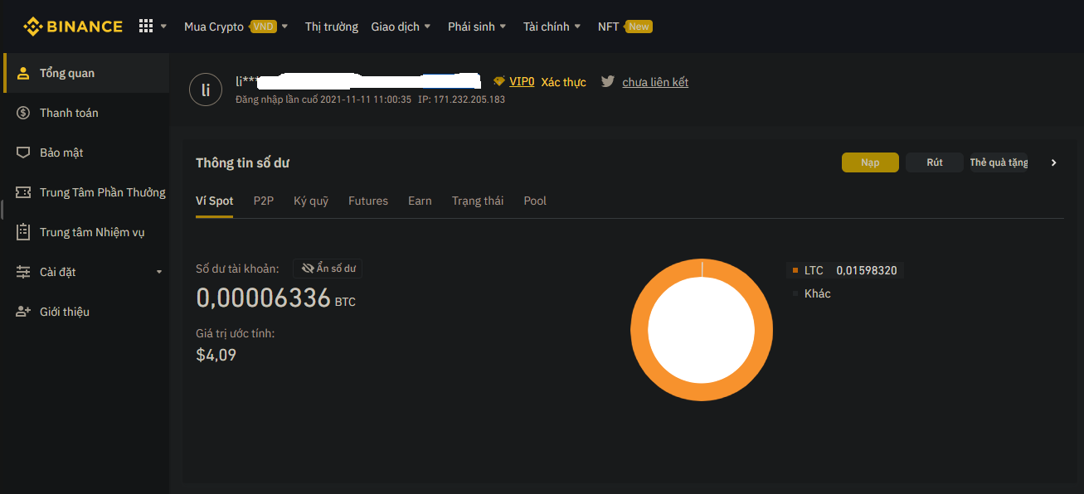The image size is (1084, 494).
Task: Open Bảo mật in sidebar
Action: pos(86,153)
